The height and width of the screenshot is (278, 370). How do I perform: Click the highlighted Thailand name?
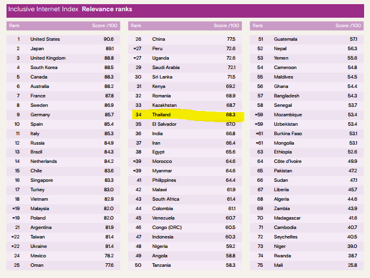click(162, 115)
